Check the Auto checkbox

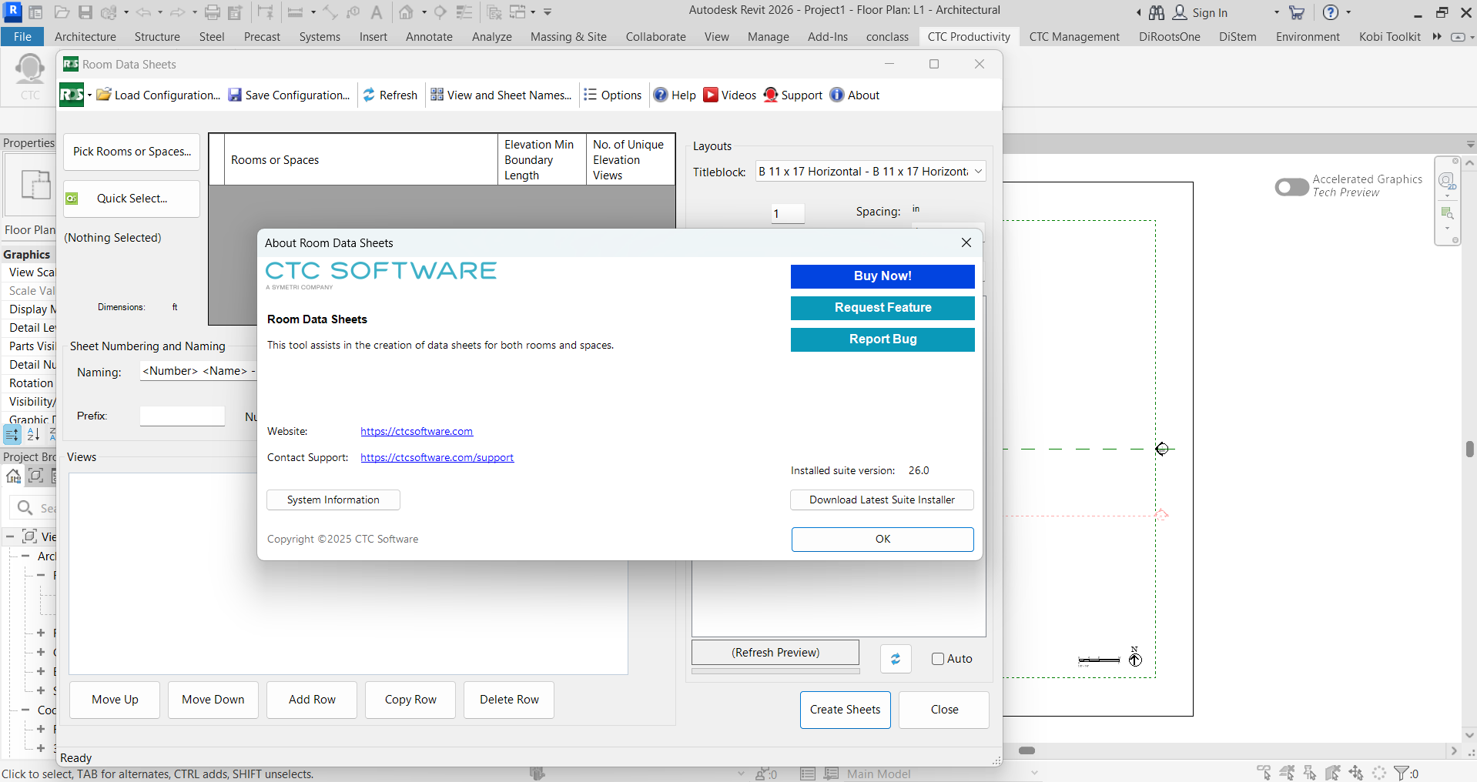click(x=938, y=659)
